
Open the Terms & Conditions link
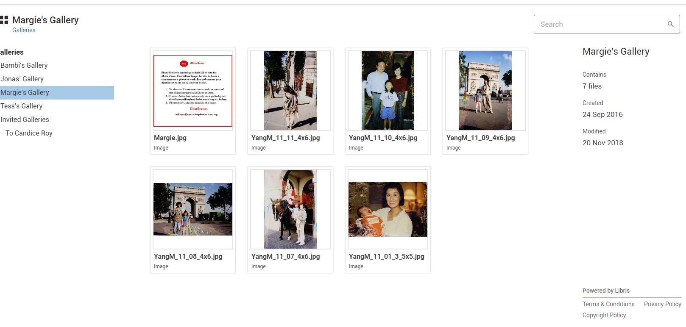(608, 304)
